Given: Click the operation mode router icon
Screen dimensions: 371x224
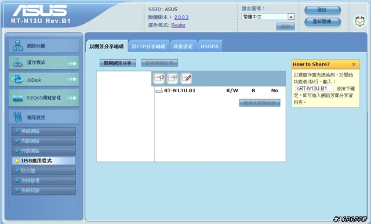Looking at the screenshot, I should point(17,63).
